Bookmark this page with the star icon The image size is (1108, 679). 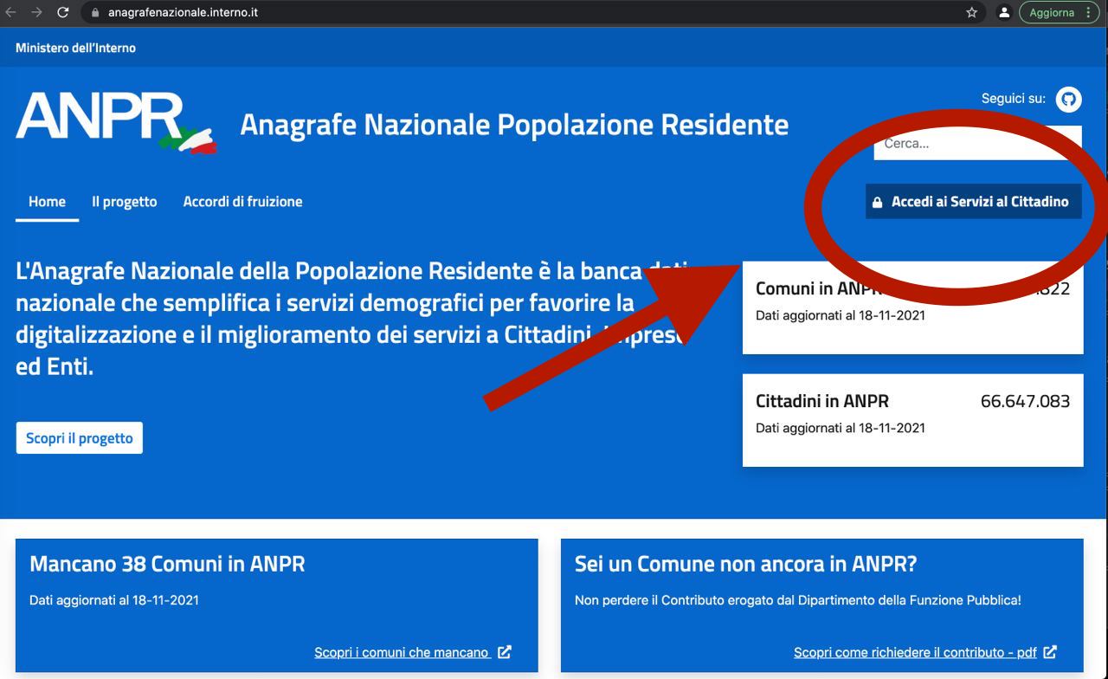click(971, 13)
